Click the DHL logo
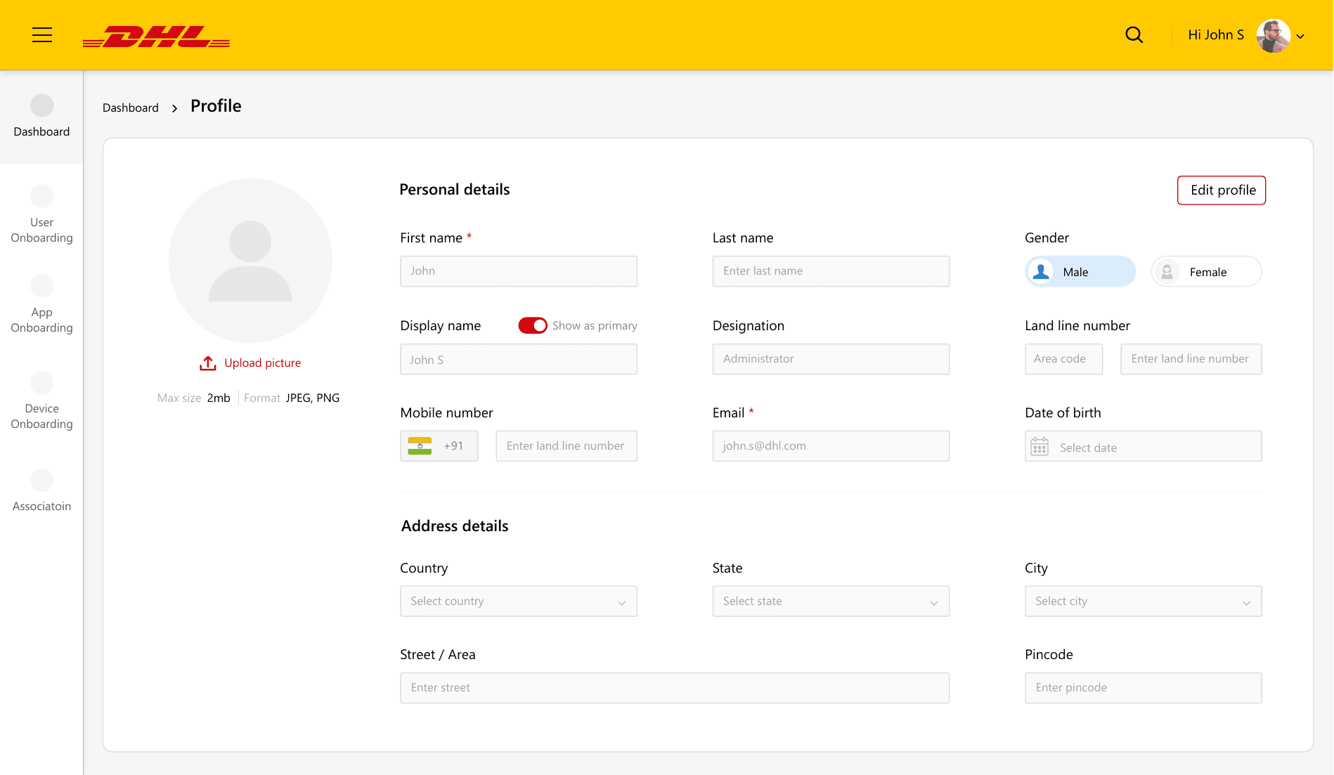Image resolution: width=1334 pixels, height=775 pixels. pos(156,37)
